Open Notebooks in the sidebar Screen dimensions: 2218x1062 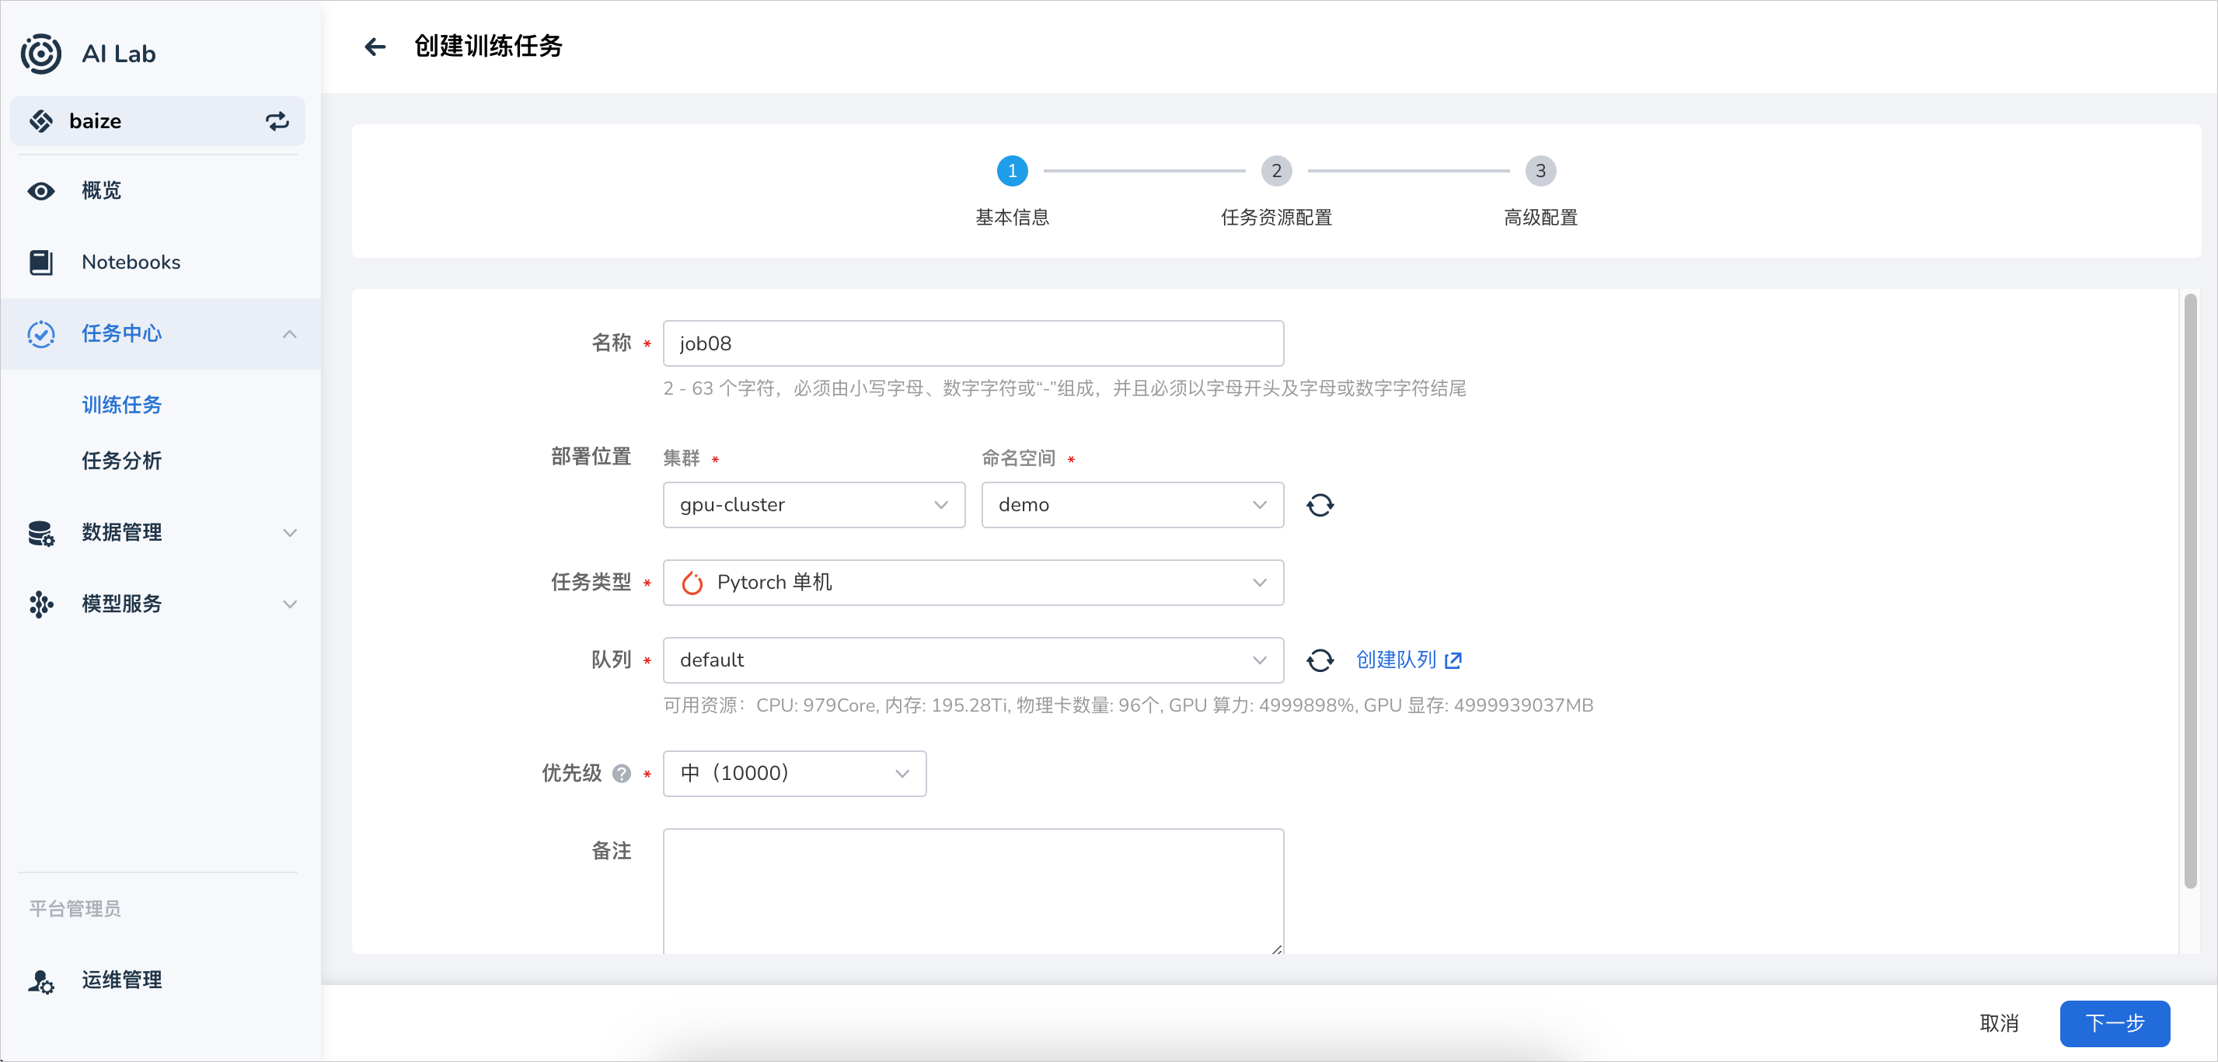tap(160, 263)
